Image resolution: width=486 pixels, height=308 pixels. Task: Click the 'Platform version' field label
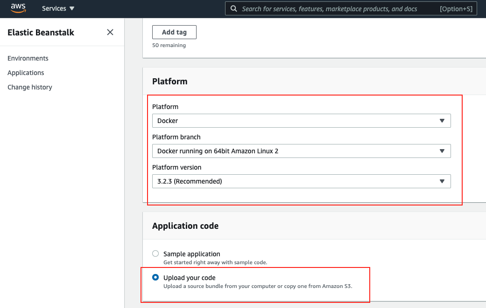point(176,167)
